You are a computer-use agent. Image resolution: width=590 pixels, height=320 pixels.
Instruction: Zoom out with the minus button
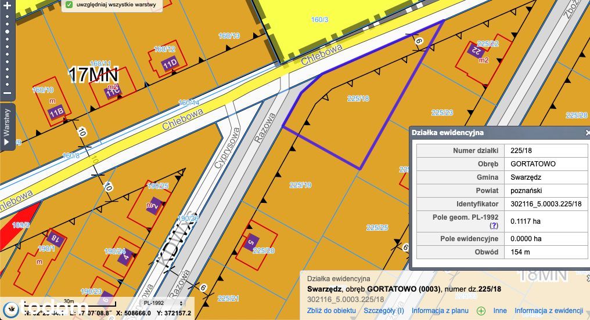7,93
